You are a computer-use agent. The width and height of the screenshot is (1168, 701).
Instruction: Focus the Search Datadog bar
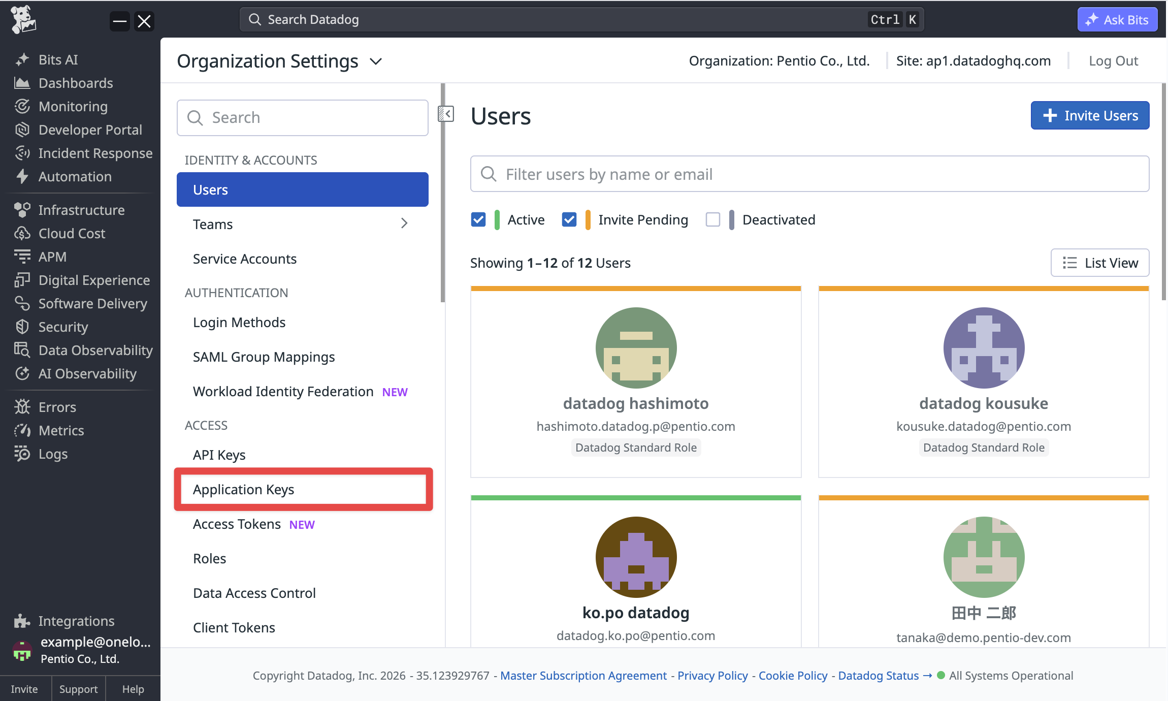point(581,20)
